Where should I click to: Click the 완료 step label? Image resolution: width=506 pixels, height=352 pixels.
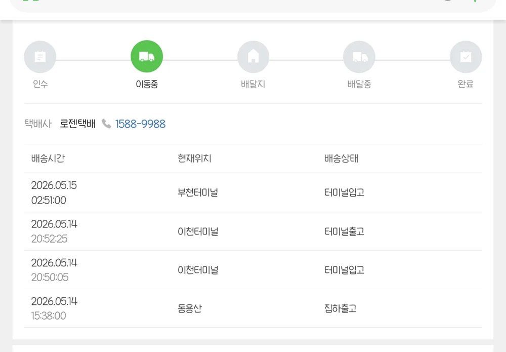[466, 84]
